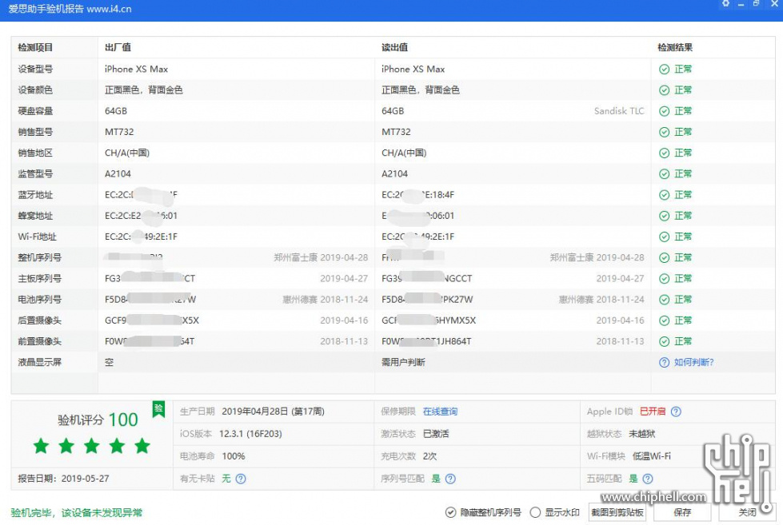Click the 报告日期：2019-05-27 text
This screenshot has width=783, height=525.
[x=63, y=479]
